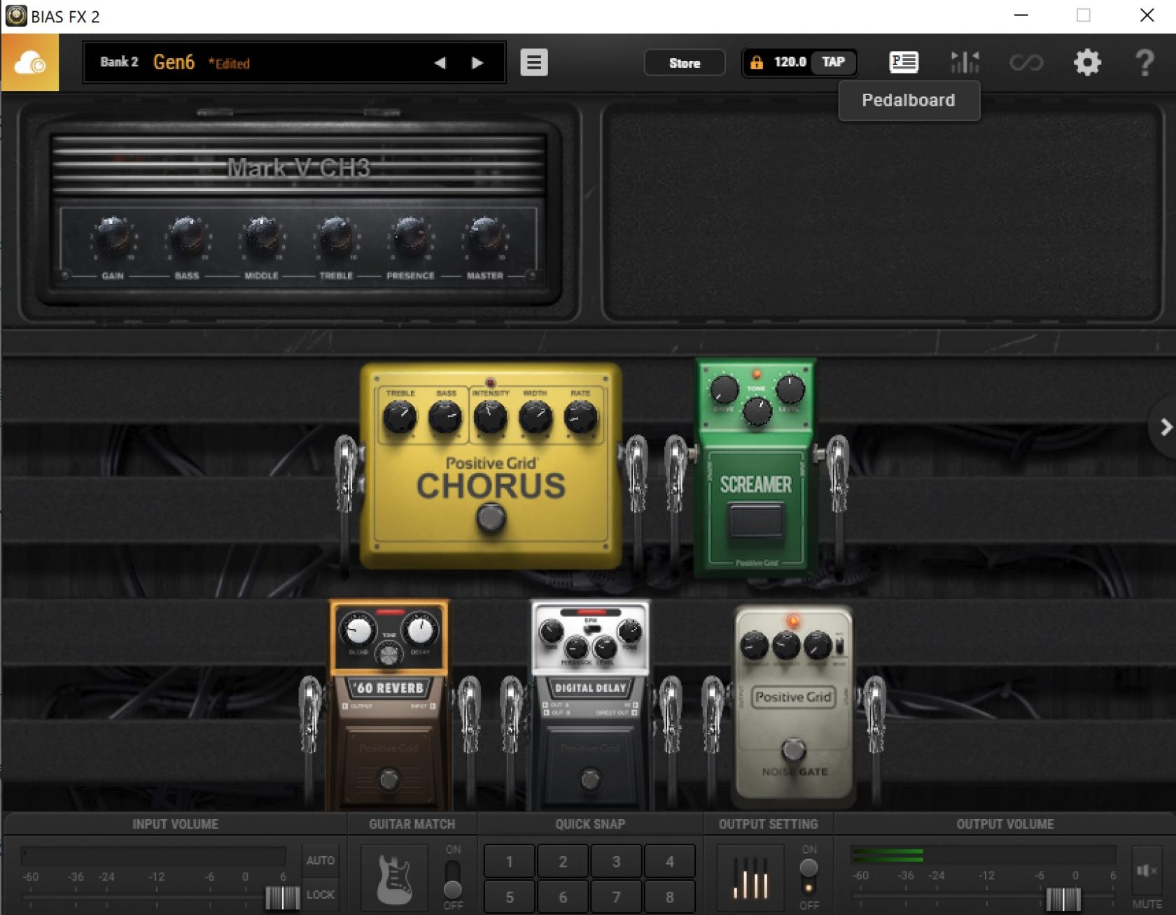Click the Noise Gate first knob
Screen dimensions: 1176x915
coord(754,645)
